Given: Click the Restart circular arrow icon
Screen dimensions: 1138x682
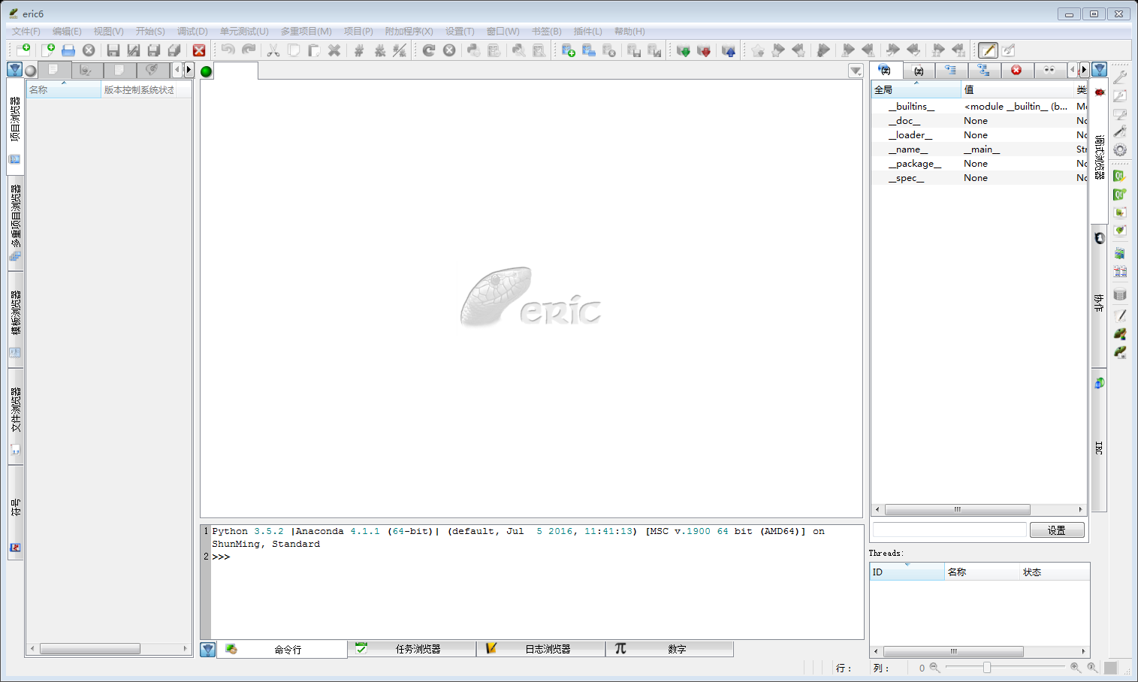Looking at the screenshot, I should point(429,50).
